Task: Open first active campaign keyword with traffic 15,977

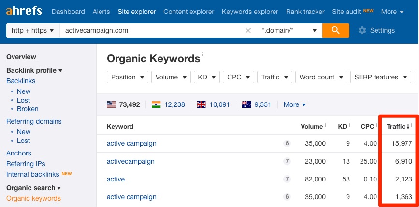Action: [131, 143]
